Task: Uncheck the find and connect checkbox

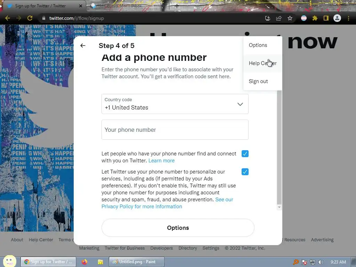Action: 245,154
